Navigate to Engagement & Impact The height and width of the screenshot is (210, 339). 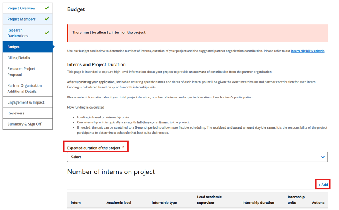[x=28, y=102]
